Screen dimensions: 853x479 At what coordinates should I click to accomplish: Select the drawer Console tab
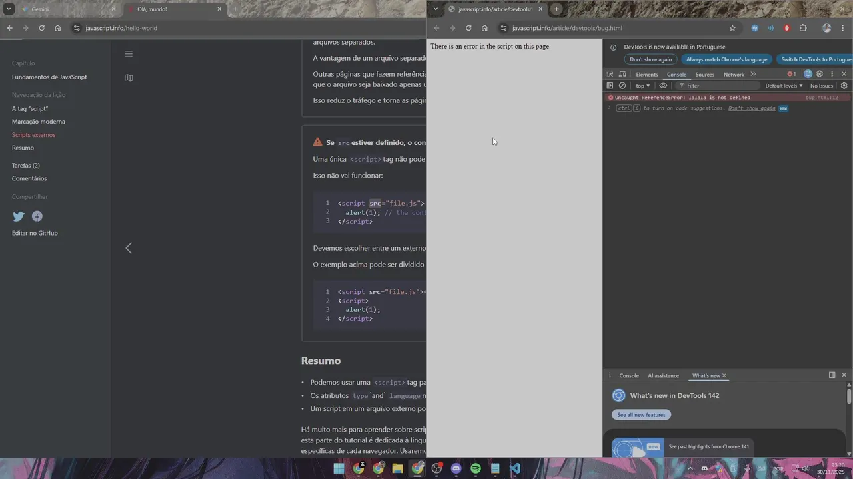[x=629, y=376]
